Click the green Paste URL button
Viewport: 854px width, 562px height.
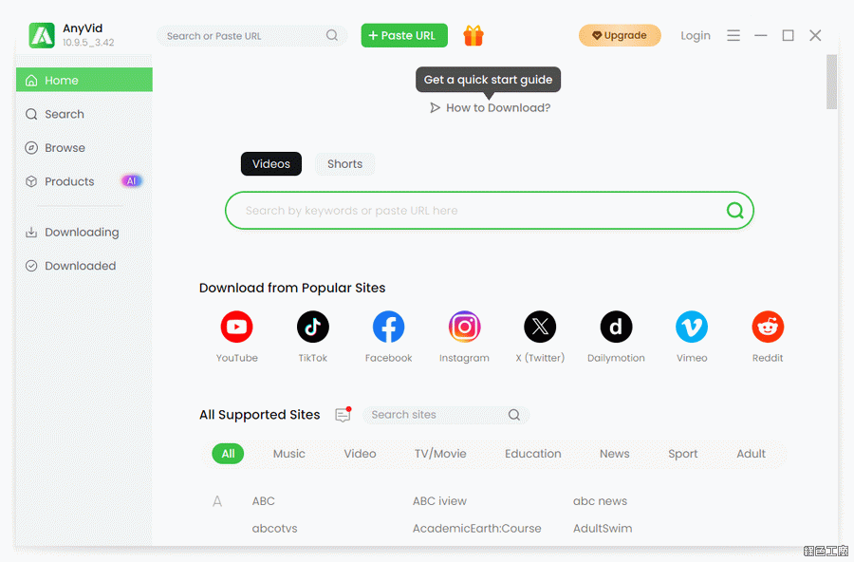tap(404, 36)
